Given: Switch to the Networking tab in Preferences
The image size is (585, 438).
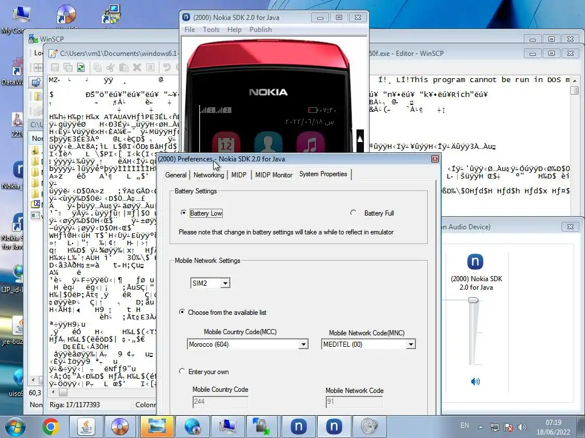Looking at the screenshot, I should tap(209, 175).
